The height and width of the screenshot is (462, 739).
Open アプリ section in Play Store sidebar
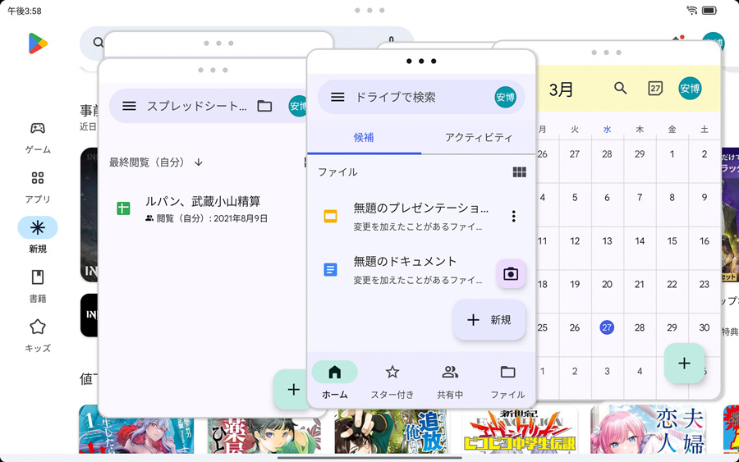38,187
